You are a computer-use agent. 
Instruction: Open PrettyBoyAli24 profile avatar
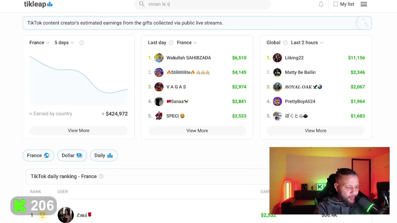[x=277, y=102]
